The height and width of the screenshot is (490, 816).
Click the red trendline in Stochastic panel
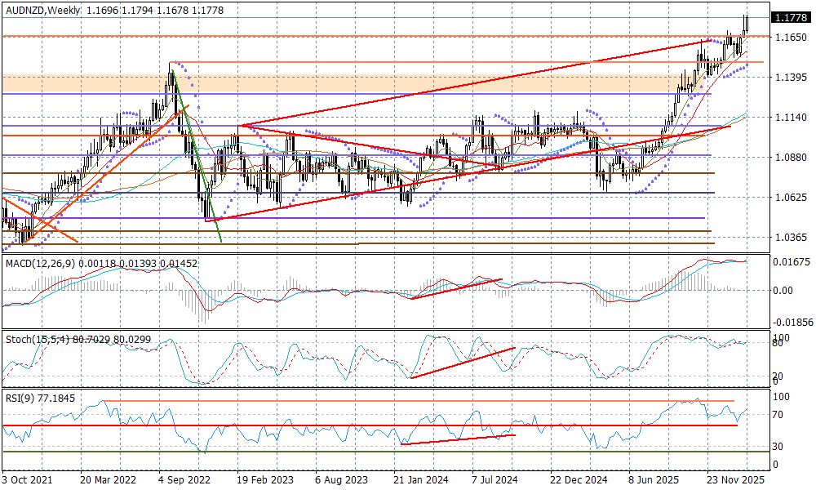[x=461, y=363]
